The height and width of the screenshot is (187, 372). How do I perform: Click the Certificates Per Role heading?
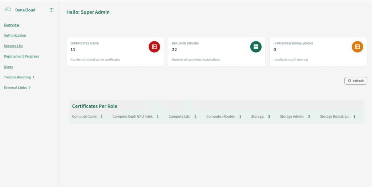click(x=94, y=106)
